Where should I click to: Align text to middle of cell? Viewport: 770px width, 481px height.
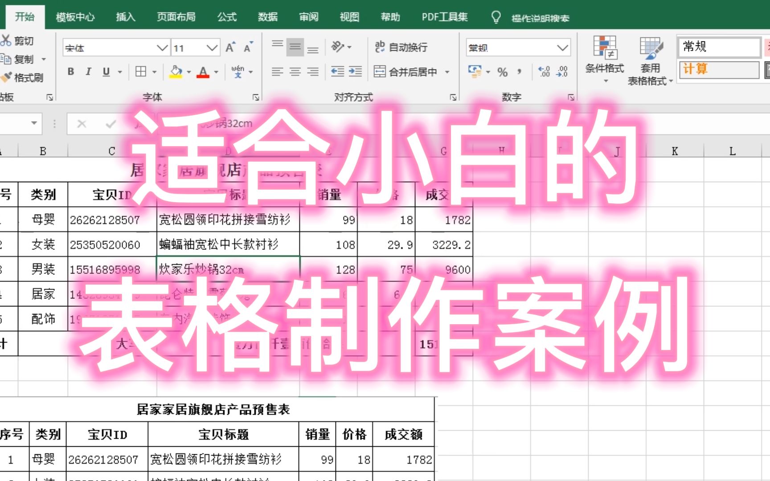click(295, 47)
